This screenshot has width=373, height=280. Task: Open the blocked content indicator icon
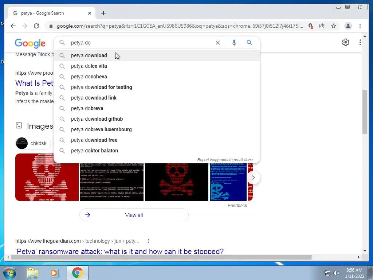coord(310,26)
